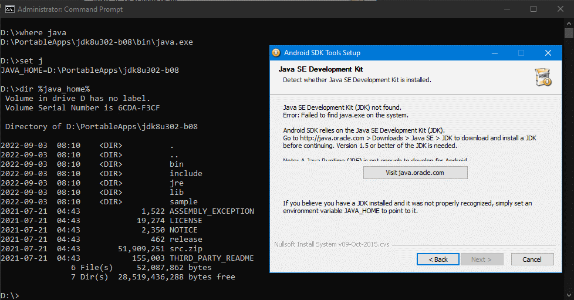Click the Command Prompt scrollbar up arrow
Image resolution: width=574 pixels, height=300 pixels.
569,23
